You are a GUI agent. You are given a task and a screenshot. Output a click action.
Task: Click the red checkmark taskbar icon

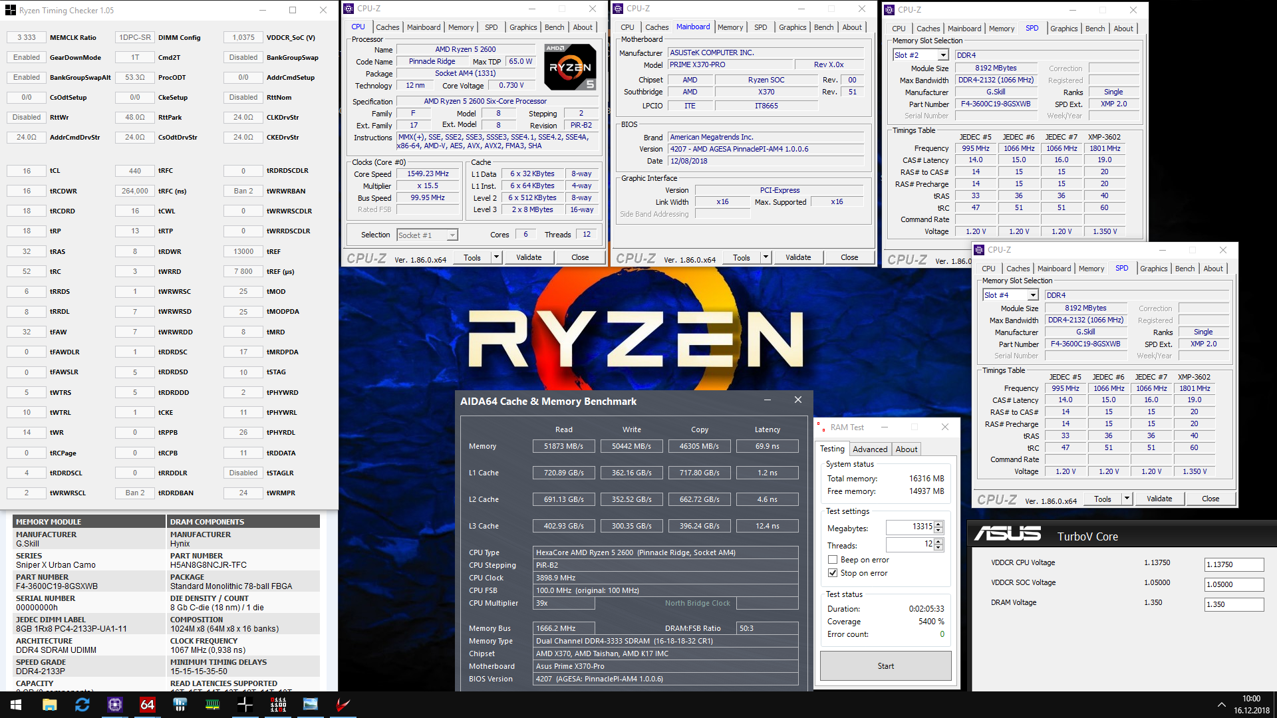(x=342, y=705)
